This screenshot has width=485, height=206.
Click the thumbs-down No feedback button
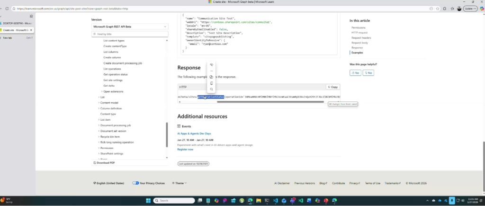pyautogui.click(x=368, y=72)
